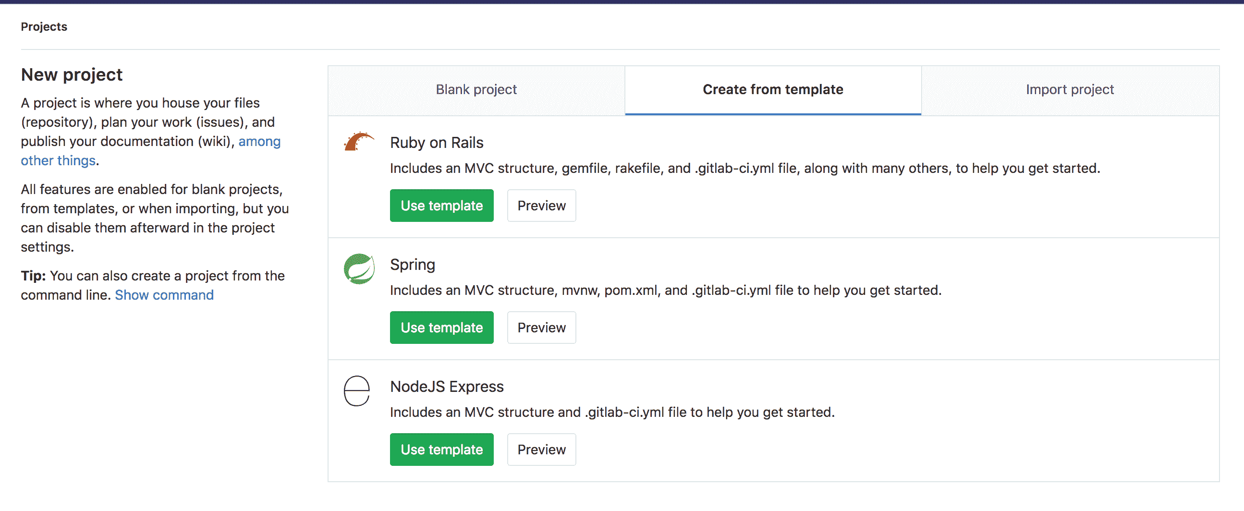
Task: Preview the Spring template
Action: click(x=541, y=328)
